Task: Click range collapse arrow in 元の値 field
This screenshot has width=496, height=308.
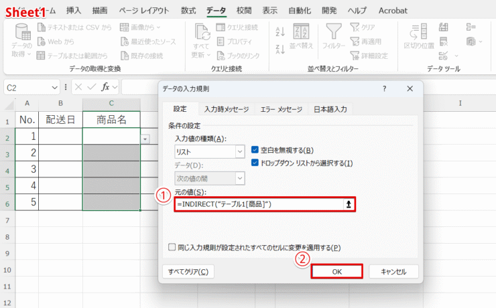Action: coord(349,204)
